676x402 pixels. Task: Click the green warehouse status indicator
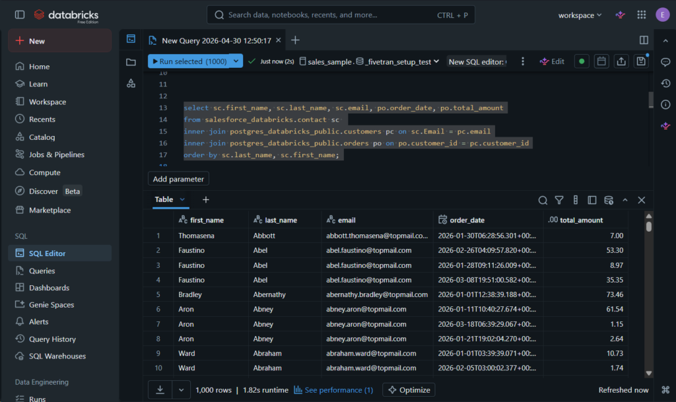pos(582,61)
